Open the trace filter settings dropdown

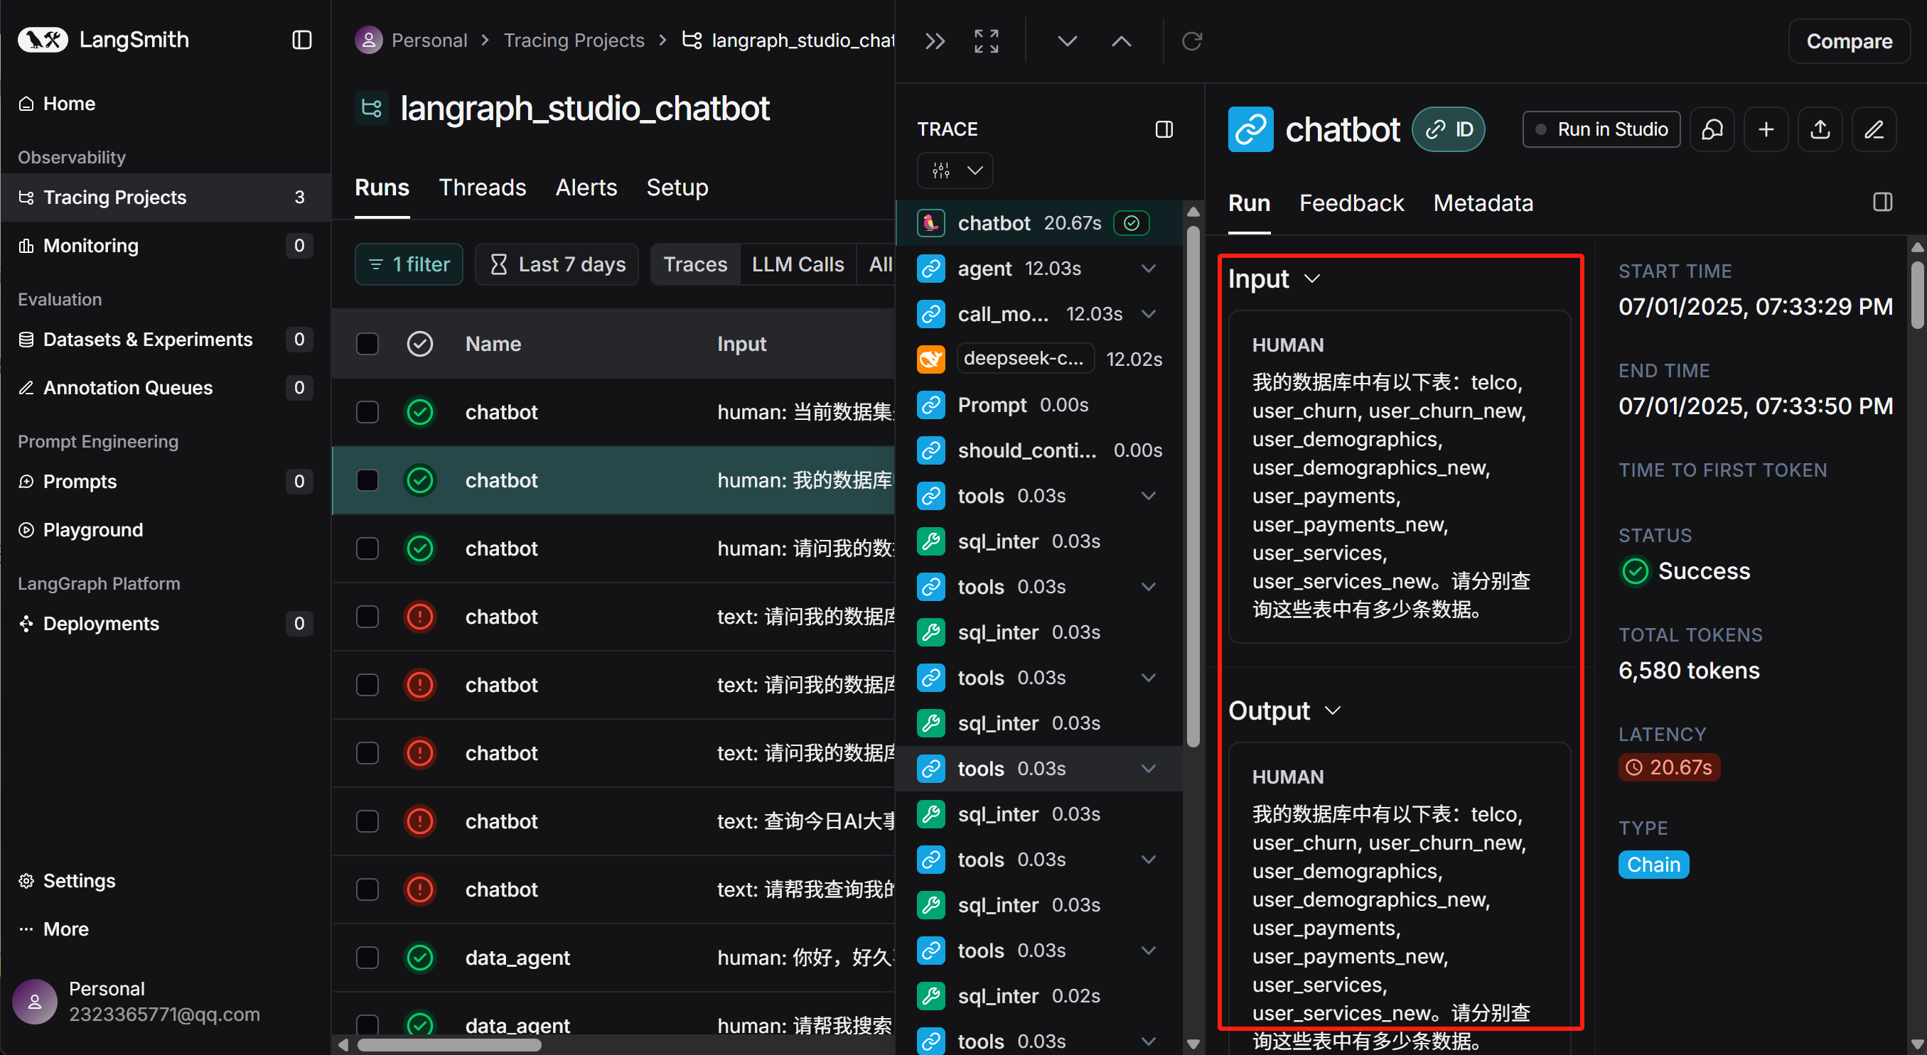pyautogui.click(x=955, y=171)
